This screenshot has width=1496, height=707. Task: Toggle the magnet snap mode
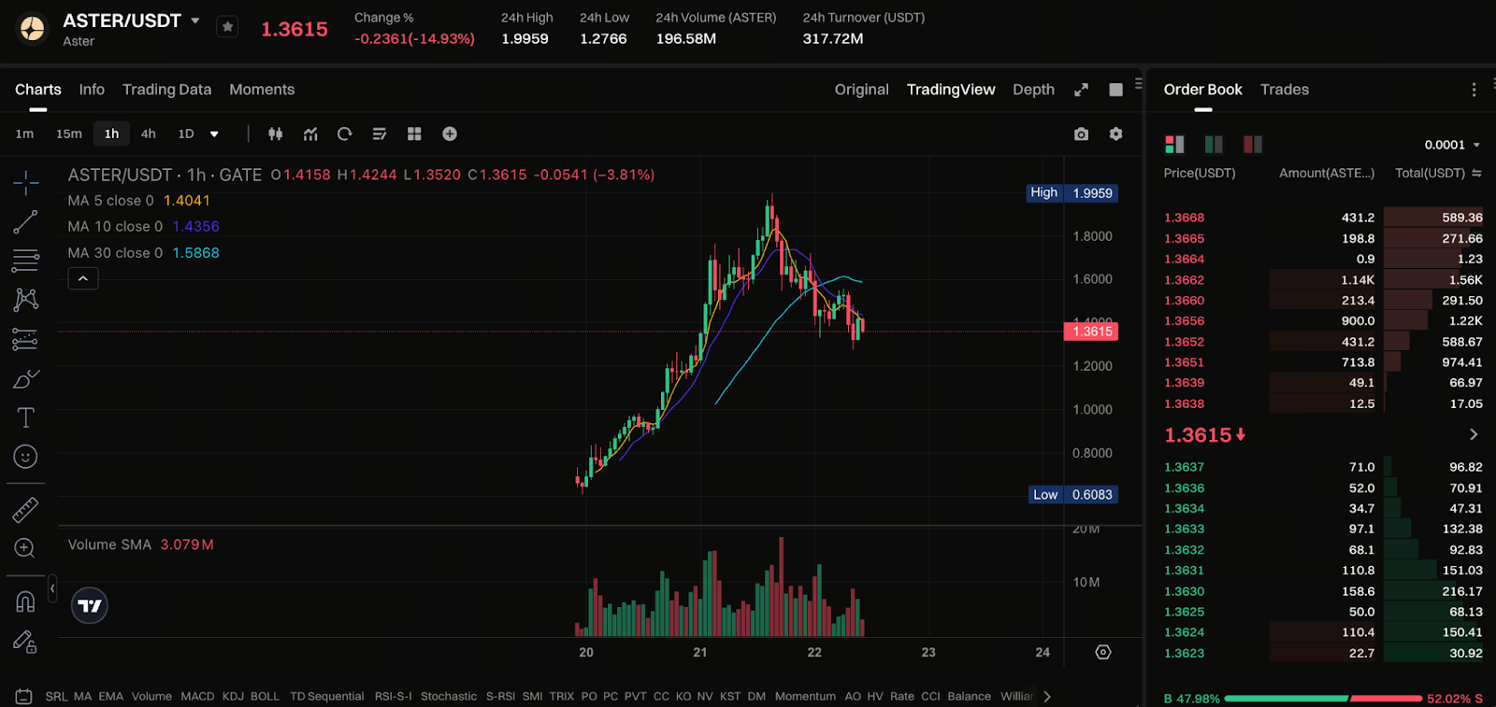(25, 601)
